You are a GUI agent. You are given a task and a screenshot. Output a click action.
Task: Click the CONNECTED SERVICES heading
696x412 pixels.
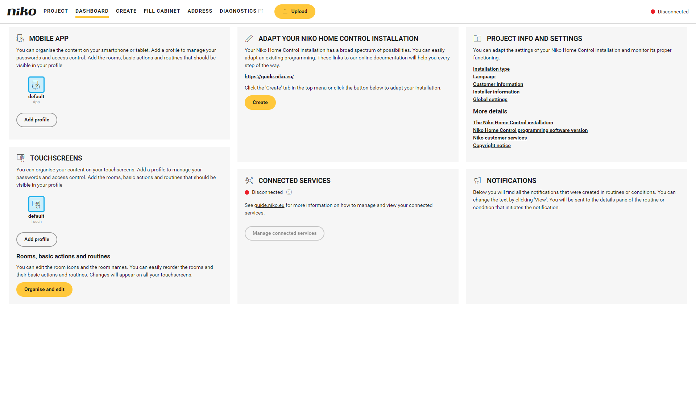pyautogui.click(x=294, y=180)
